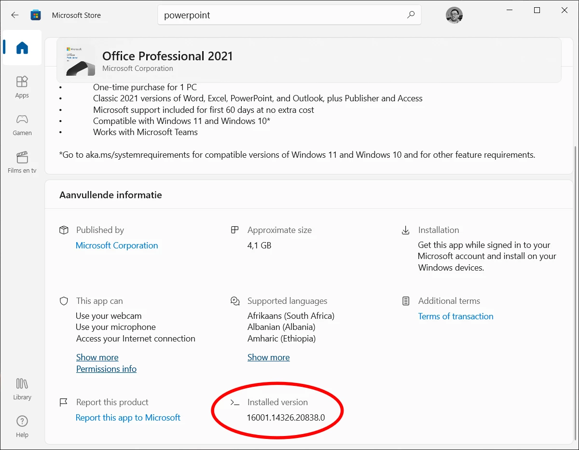Click the Microsoft Store logo icon

tap(36, 15)
